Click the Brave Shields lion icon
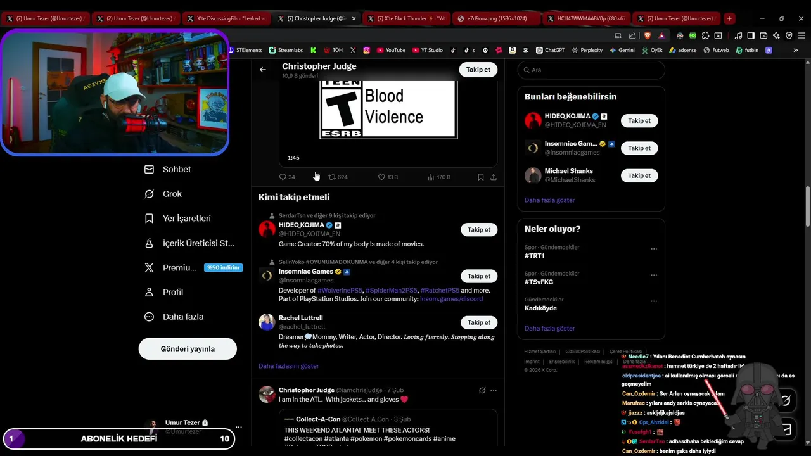 pos(647,35)
